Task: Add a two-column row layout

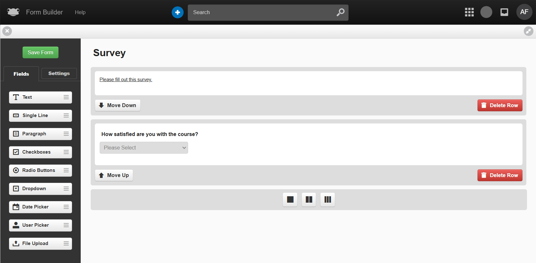Action: pyautogui.click(x=309, y=199)
